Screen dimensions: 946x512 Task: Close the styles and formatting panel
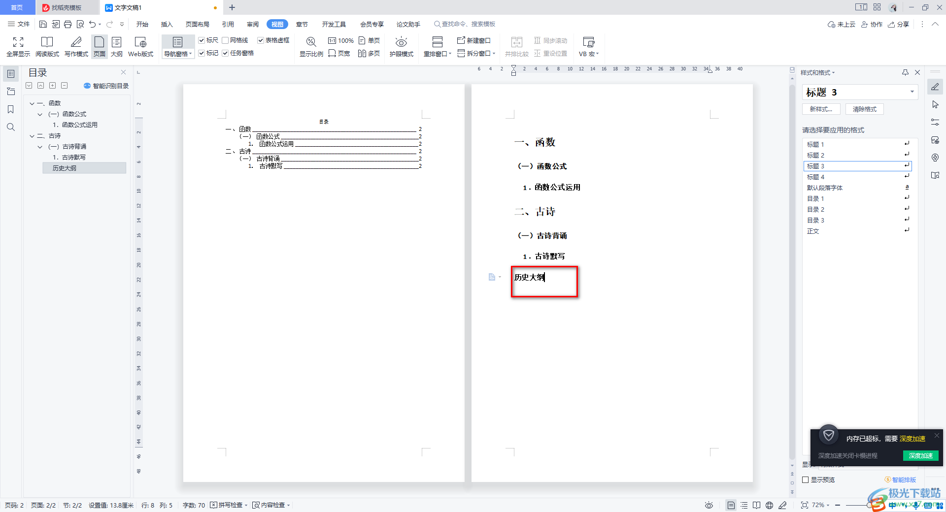[x=917, y=72]
